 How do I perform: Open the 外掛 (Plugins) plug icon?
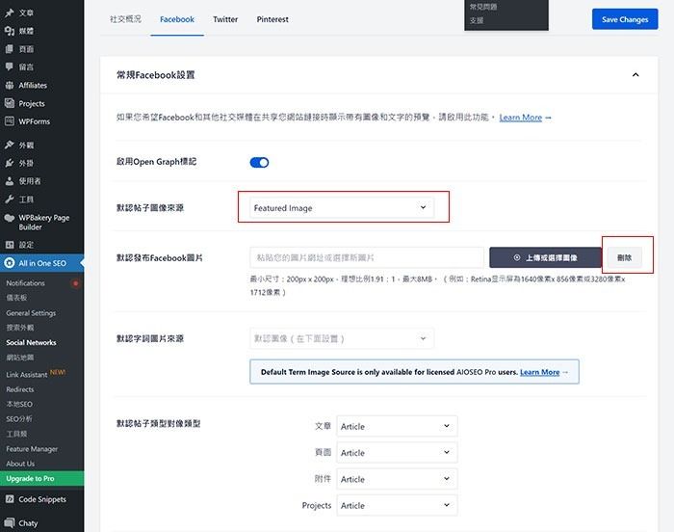(10, 163)
